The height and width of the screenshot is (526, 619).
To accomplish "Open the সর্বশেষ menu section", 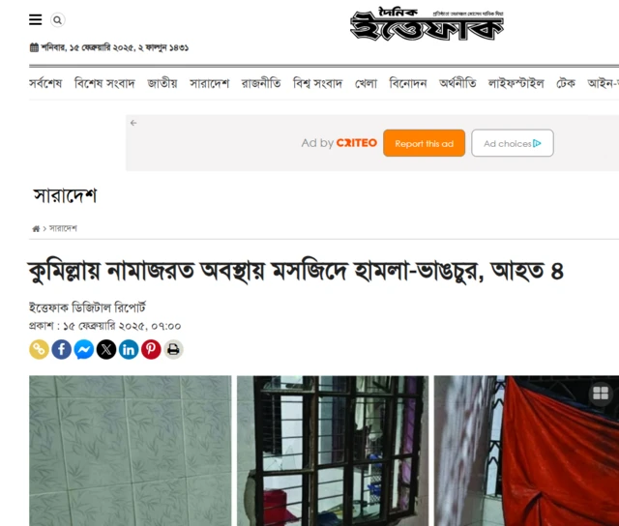I will [45, 83].
